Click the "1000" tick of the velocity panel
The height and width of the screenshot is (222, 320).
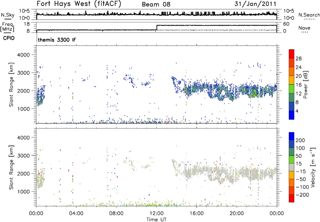point(23,192)
